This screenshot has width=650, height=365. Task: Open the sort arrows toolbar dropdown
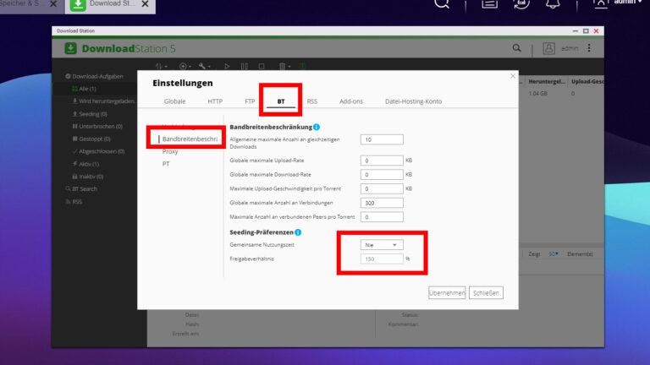(161, 66)
